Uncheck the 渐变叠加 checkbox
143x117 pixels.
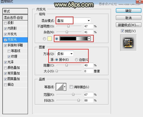(x=5, y=73)
